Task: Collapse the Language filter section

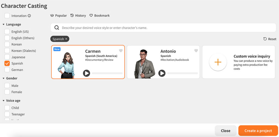Action: 4,24
